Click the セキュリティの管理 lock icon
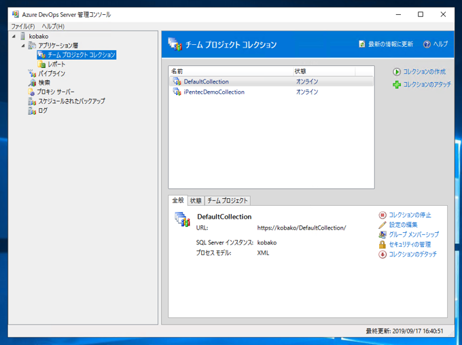The width and height of the screenshot is (462, 345). (x=382, y=244)
